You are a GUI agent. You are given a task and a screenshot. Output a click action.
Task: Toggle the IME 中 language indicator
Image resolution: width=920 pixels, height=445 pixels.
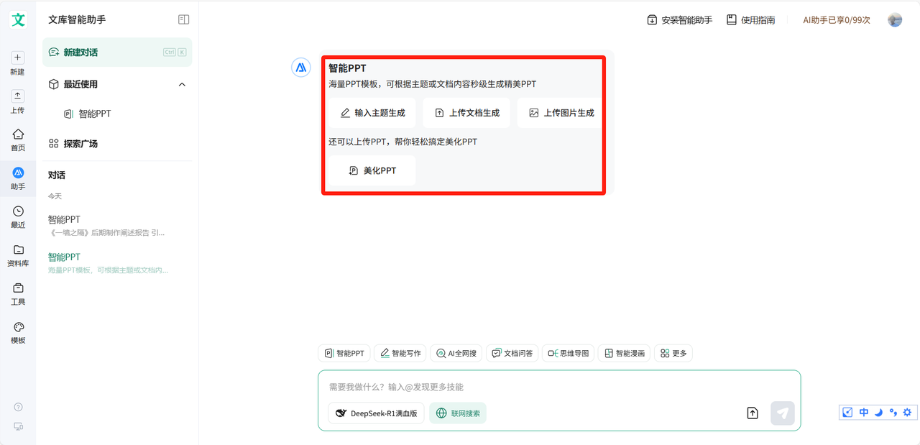point(864,412)
